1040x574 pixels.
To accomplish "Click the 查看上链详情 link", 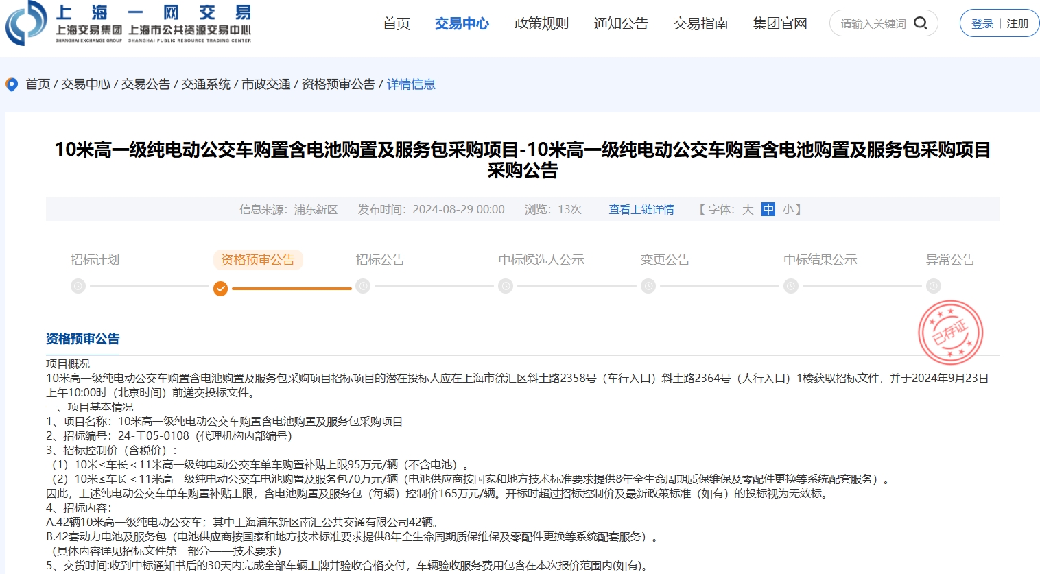I will [x=641, y=210].
